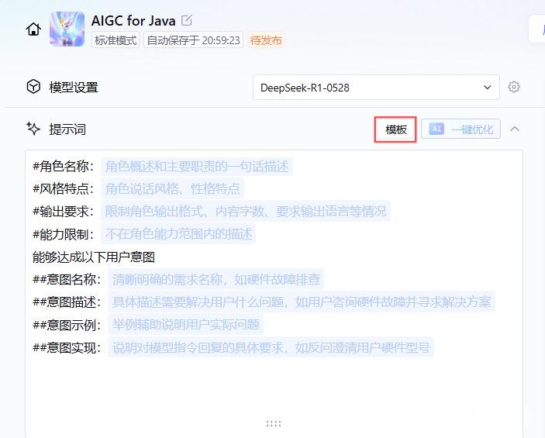Open model settings gear icon
Viewport: 545px width, 438px height.
(513, 87)
